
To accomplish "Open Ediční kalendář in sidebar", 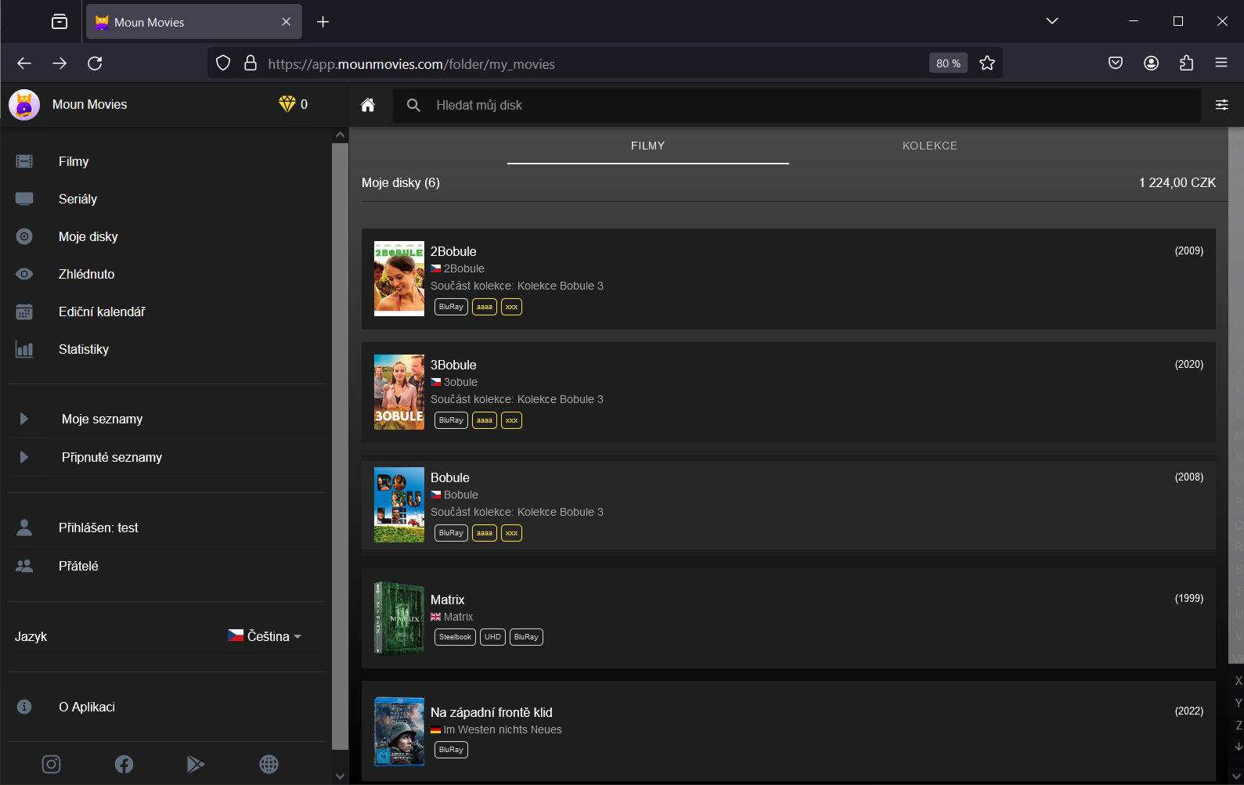I will 102,311.
